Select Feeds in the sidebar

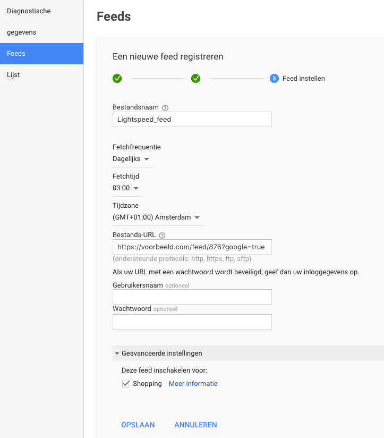[x=41, y=54]
